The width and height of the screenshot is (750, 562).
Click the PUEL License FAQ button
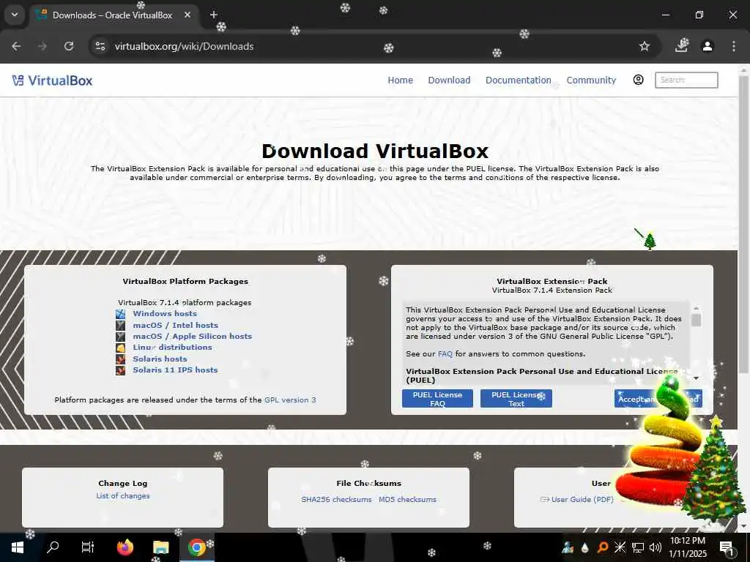[437, 399]
